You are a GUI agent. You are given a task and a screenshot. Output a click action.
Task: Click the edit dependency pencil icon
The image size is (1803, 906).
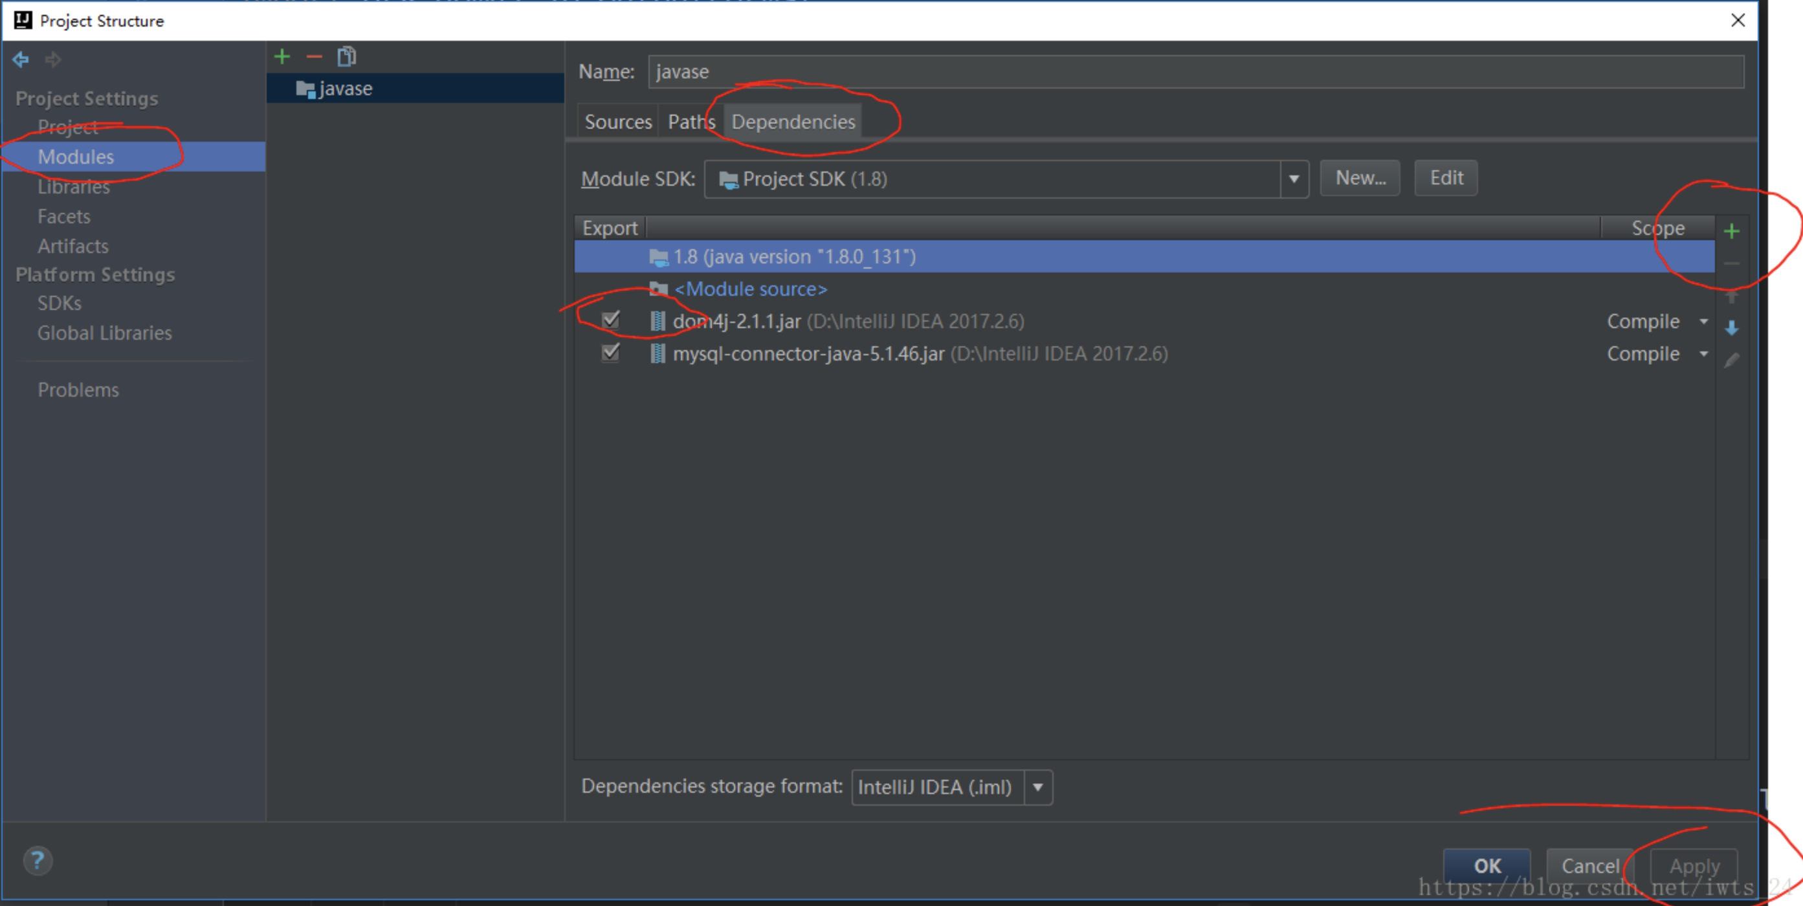click(1731, 360)
